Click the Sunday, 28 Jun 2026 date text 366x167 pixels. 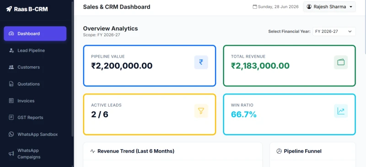tap(278, 7)
